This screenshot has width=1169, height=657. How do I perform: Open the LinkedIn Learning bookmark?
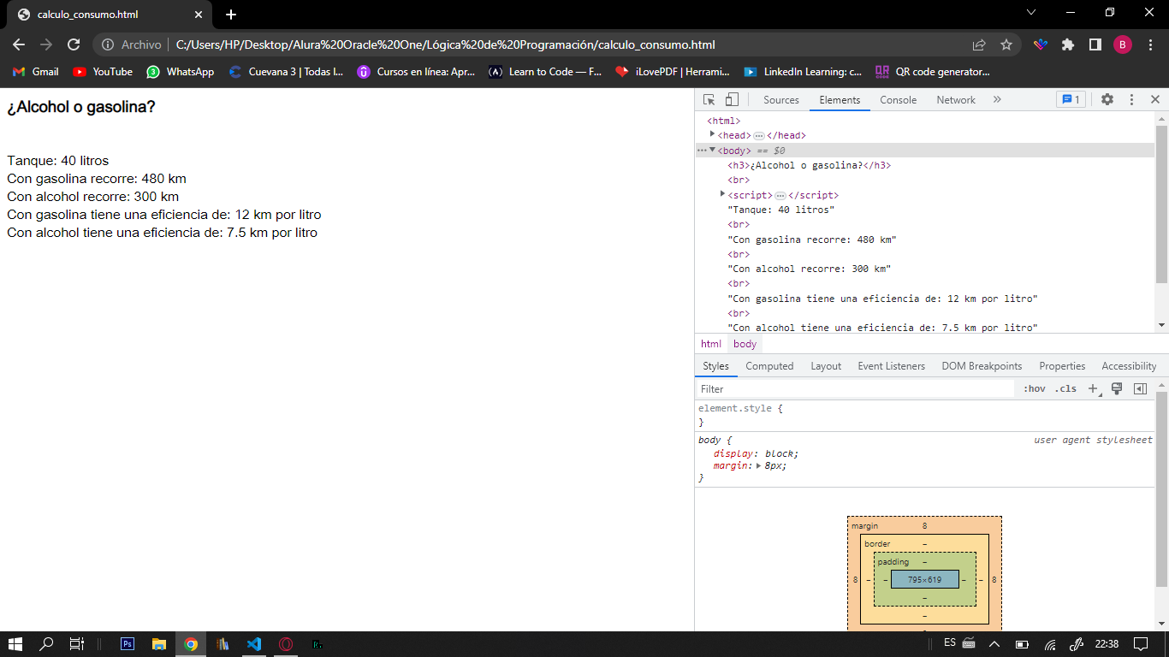(803, 72)
